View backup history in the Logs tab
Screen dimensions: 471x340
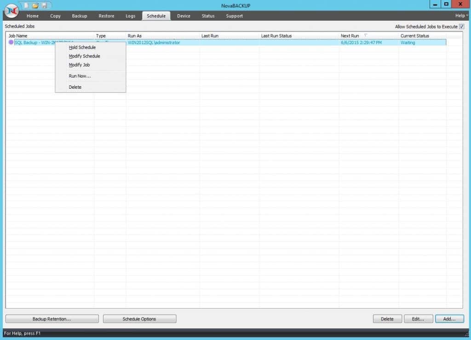coord(131,16)
